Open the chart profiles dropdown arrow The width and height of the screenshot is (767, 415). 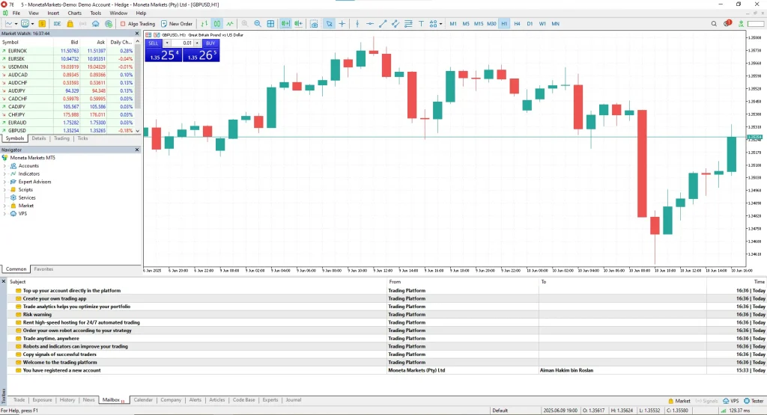(33, 23)
